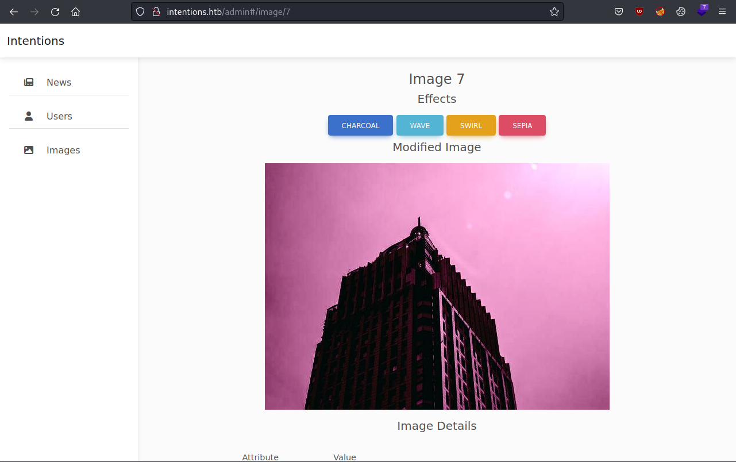736x462 pixels.
Task: Click the insecure connection padlock icon
Action: [x=156, y=11]
